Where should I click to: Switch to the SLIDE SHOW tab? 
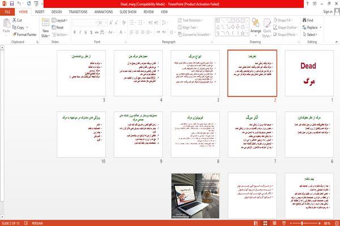[128, 12]
